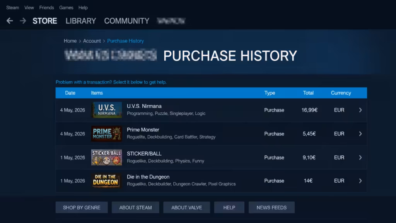Click the Type column header

tap(270, 93)
